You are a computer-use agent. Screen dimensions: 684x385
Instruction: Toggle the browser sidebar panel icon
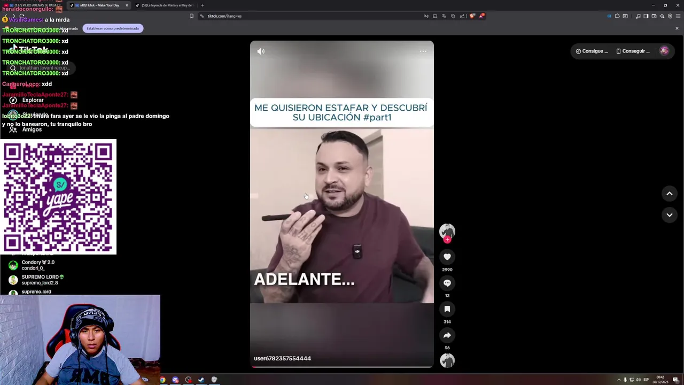[646, 16]
